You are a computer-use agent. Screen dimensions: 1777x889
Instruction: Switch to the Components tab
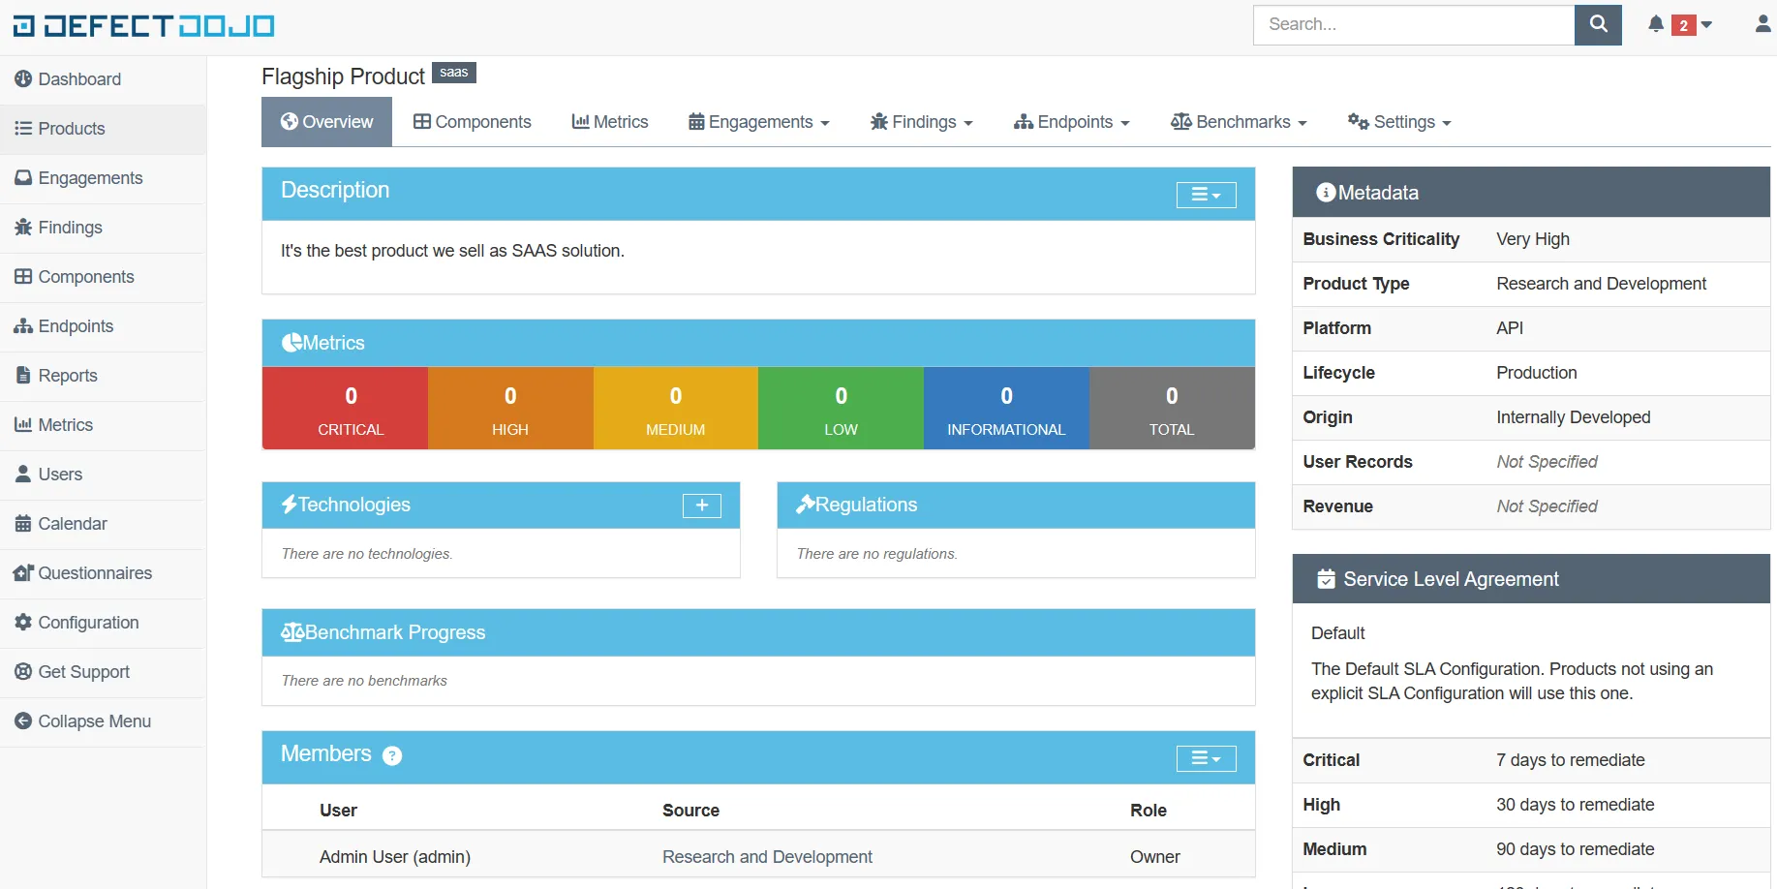472,122
